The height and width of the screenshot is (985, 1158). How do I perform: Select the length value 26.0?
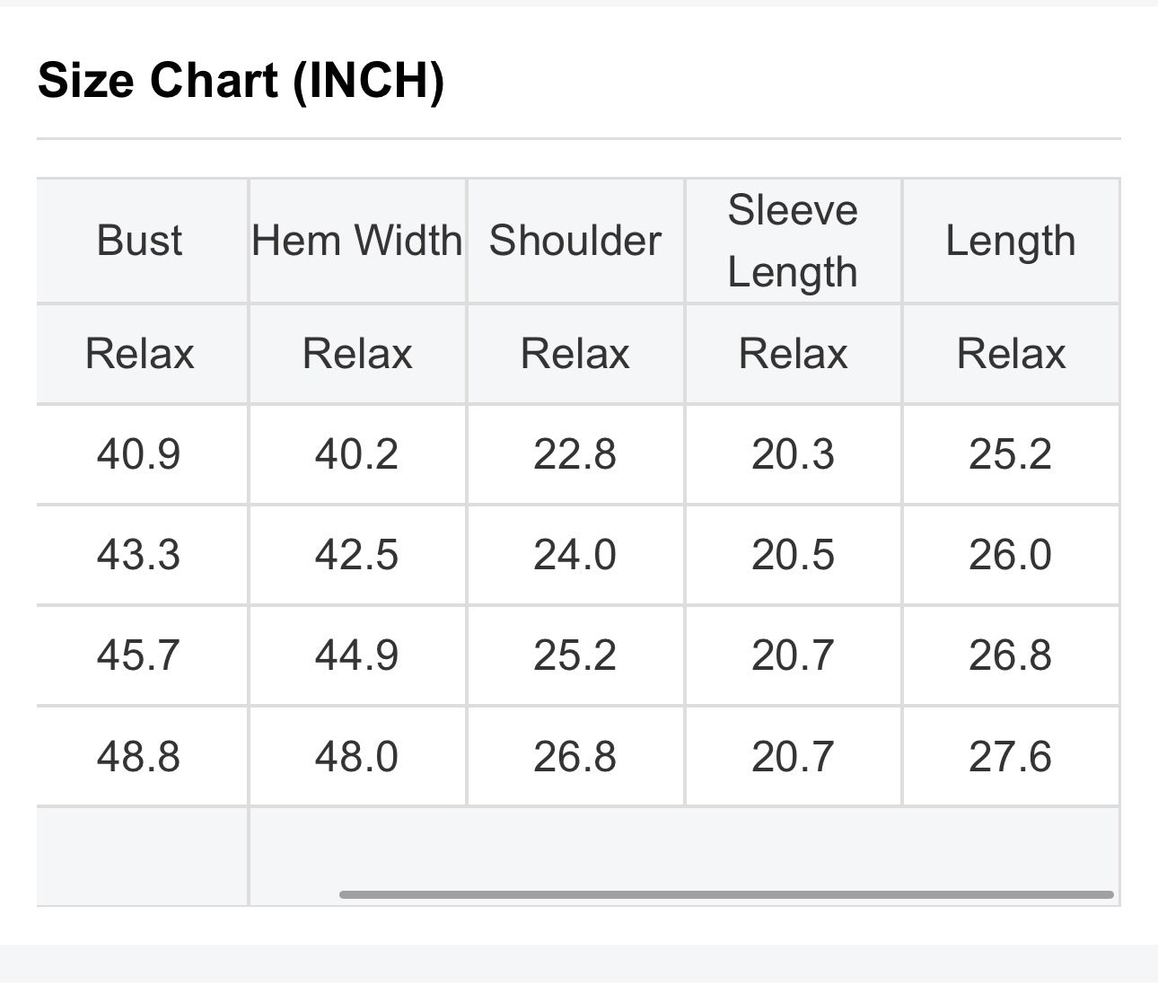pos(1011,554)
